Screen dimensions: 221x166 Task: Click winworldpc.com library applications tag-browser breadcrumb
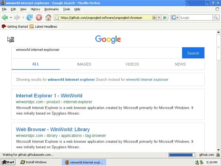pos(61,136)
